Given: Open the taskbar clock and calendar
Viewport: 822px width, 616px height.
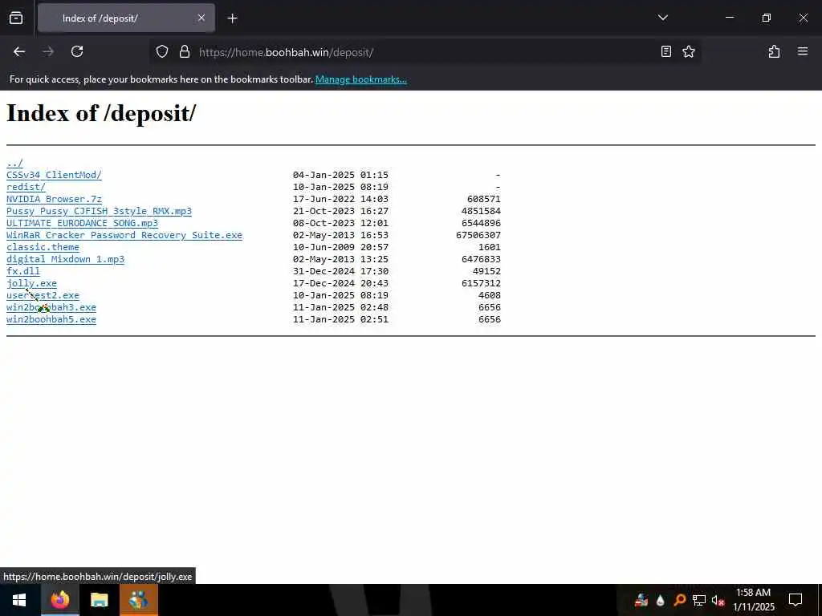Looking at the screenshot, I should click(x=753, y=600).
